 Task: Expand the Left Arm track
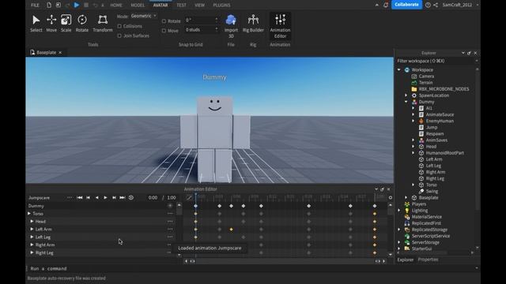[x=32, y=229]
